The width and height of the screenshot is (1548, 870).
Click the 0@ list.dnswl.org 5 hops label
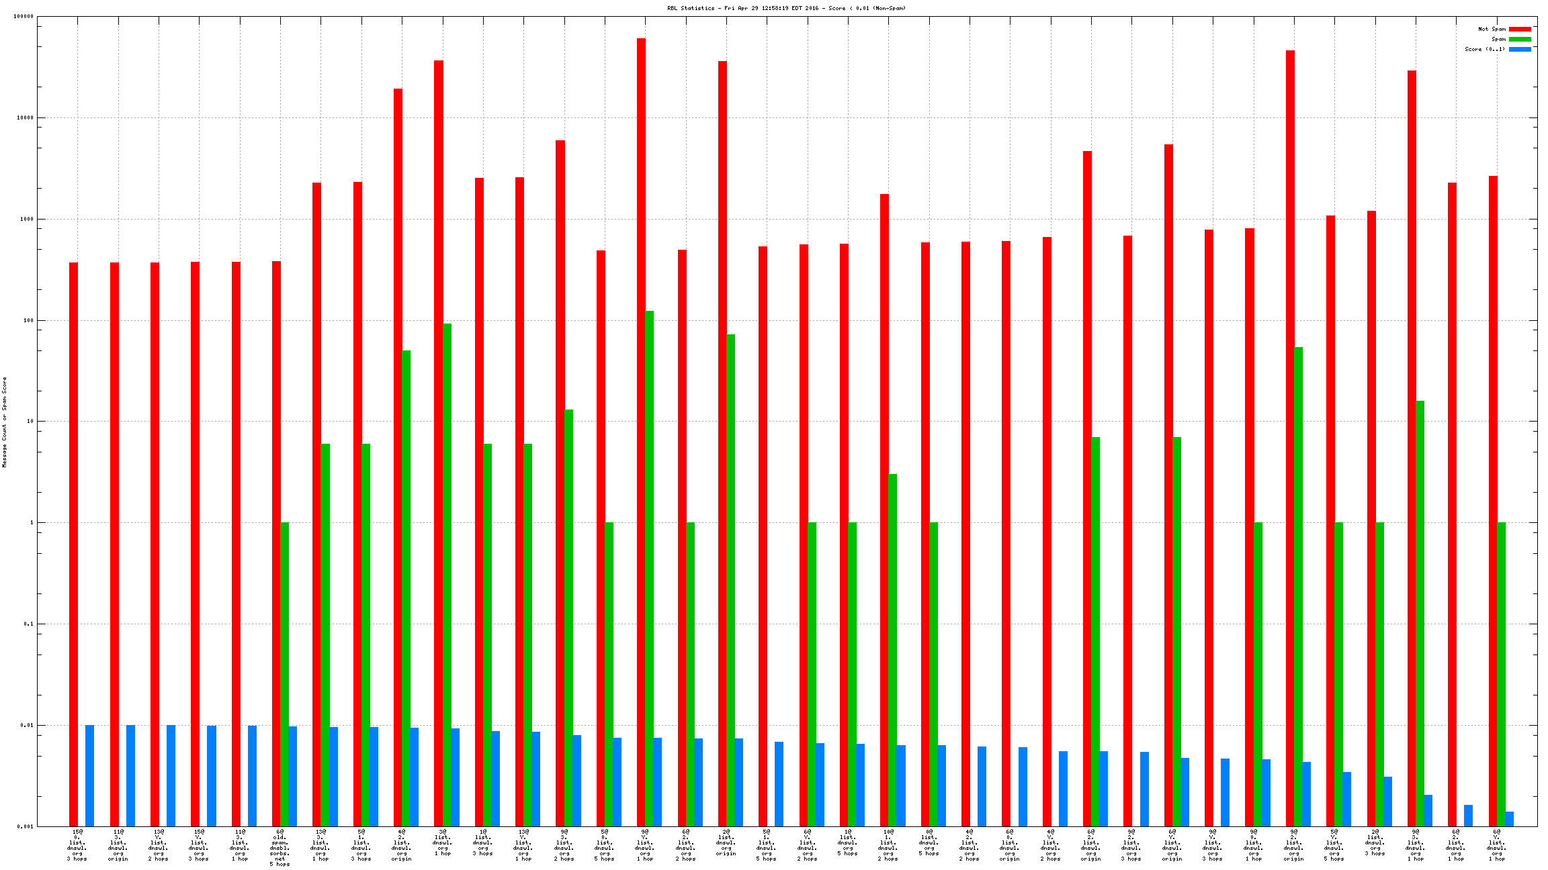[929, 842]
